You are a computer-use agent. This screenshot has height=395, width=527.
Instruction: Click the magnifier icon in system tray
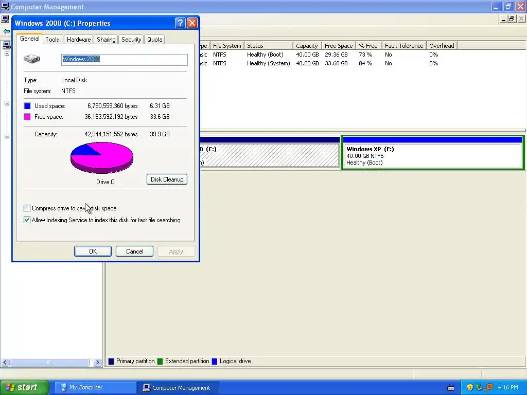(489, 387)
